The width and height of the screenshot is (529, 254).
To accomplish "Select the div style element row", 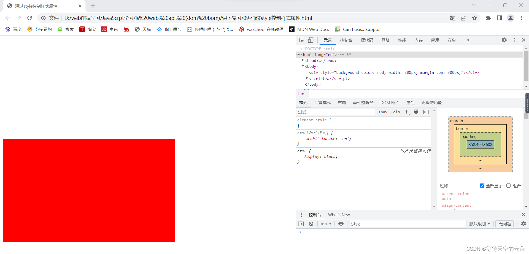I will point(394,72).
